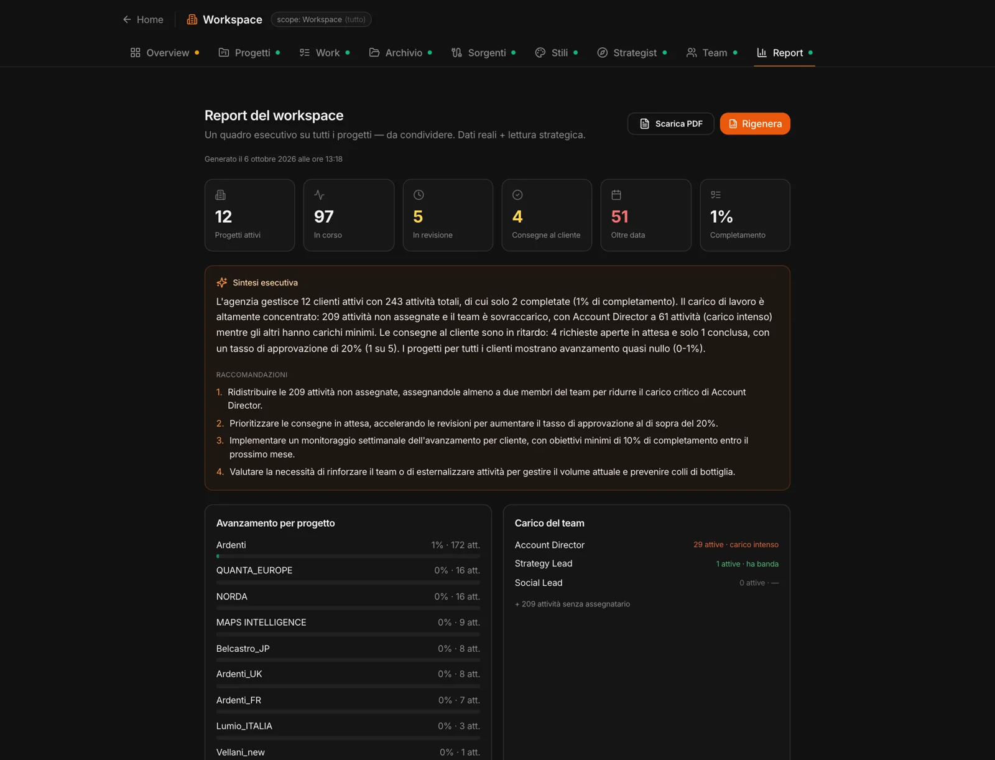Click the checklist icon in Completamento card
The height and width of the screenshot is (760, 995).
(x=716, y=195)
